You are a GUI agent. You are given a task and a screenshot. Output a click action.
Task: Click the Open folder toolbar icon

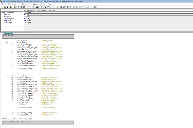(5, 7)
